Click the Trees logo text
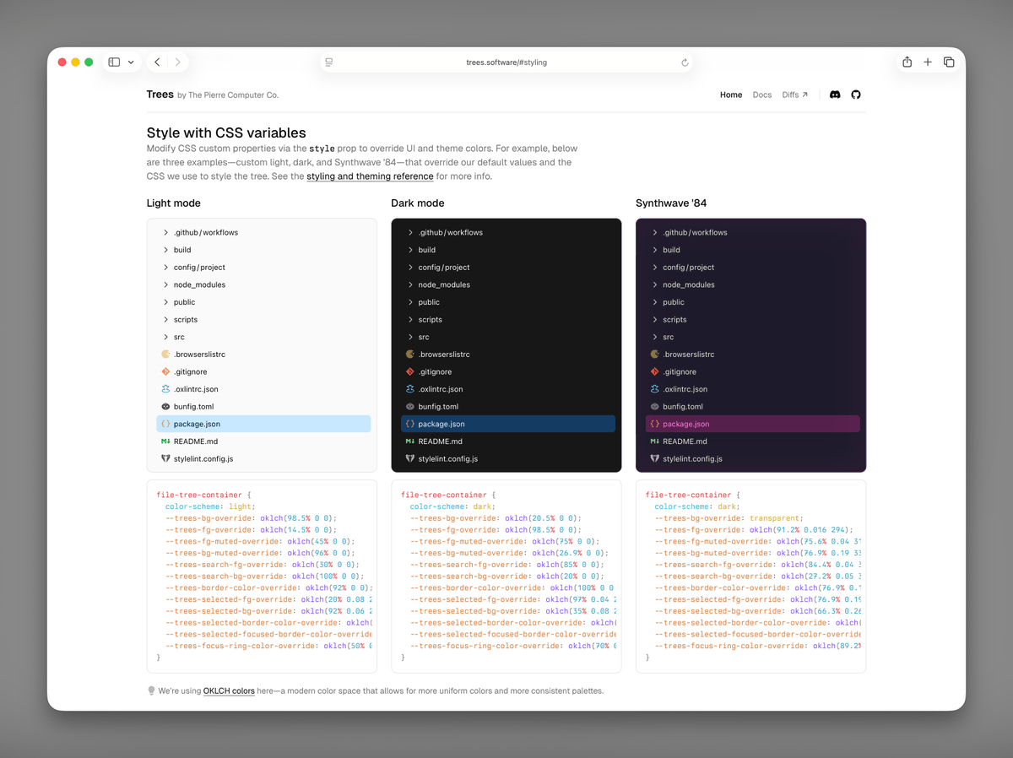The image size is (1013, 758). point(160,95)
